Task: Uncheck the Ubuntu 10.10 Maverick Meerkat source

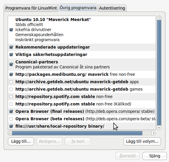Action: click(x=11, y=30)
